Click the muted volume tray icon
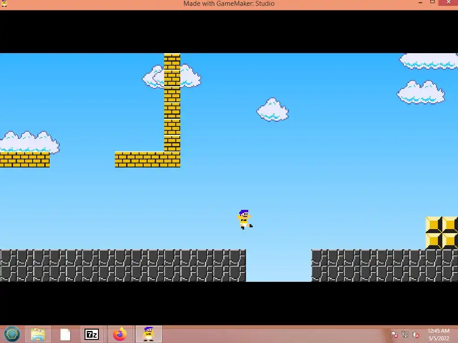Screen dimensions: 458x343 (416, 334)
